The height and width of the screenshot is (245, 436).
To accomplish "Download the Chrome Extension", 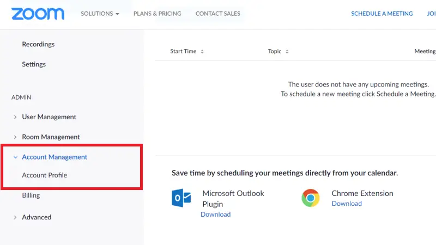I will [347, 204].
